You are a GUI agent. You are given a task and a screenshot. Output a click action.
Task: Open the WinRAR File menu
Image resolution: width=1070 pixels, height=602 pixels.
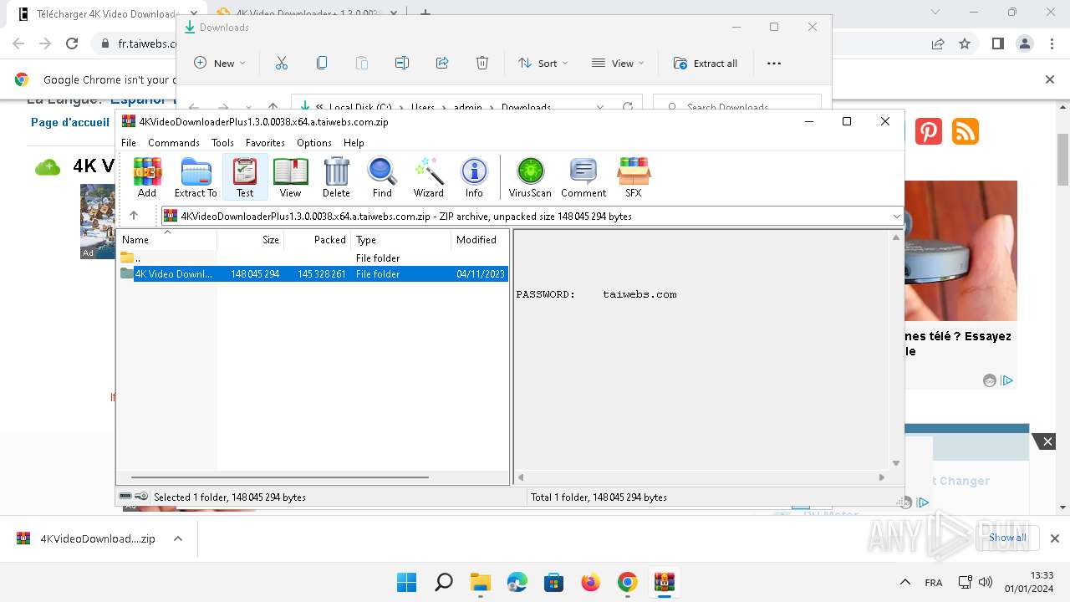(129, 143)
